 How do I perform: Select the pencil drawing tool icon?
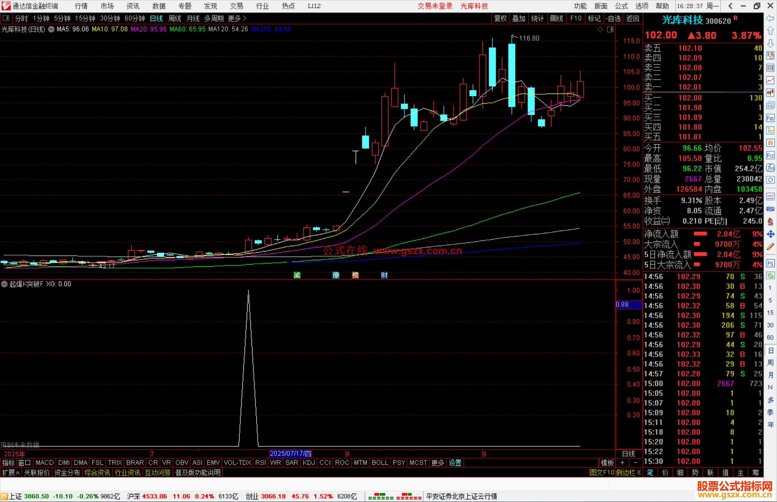tap(770, 247)
